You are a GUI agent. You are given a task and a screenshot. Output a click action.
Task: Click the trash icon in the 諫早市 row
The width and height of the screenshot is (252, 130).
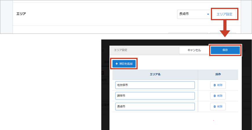pos(215,96)
